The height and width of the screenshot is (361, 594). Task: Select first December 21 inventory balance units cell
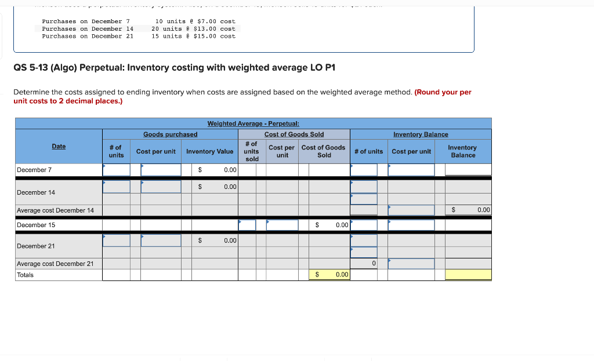[364, 240]
